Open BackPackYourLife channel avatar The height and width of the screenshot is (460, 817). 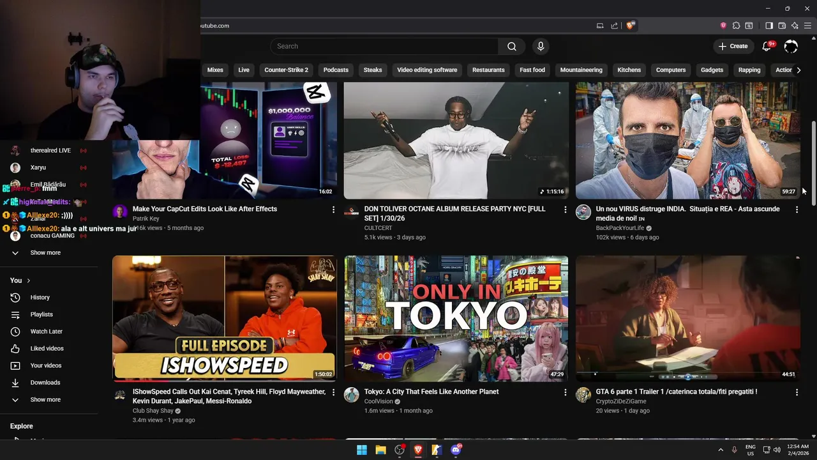click(x=583, y=212)
